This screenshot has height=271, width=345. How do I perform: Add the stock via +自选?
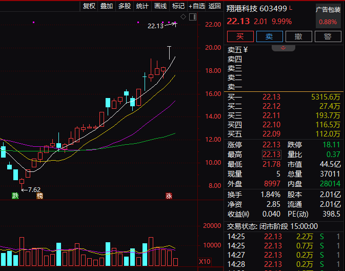tap(197, 6)
